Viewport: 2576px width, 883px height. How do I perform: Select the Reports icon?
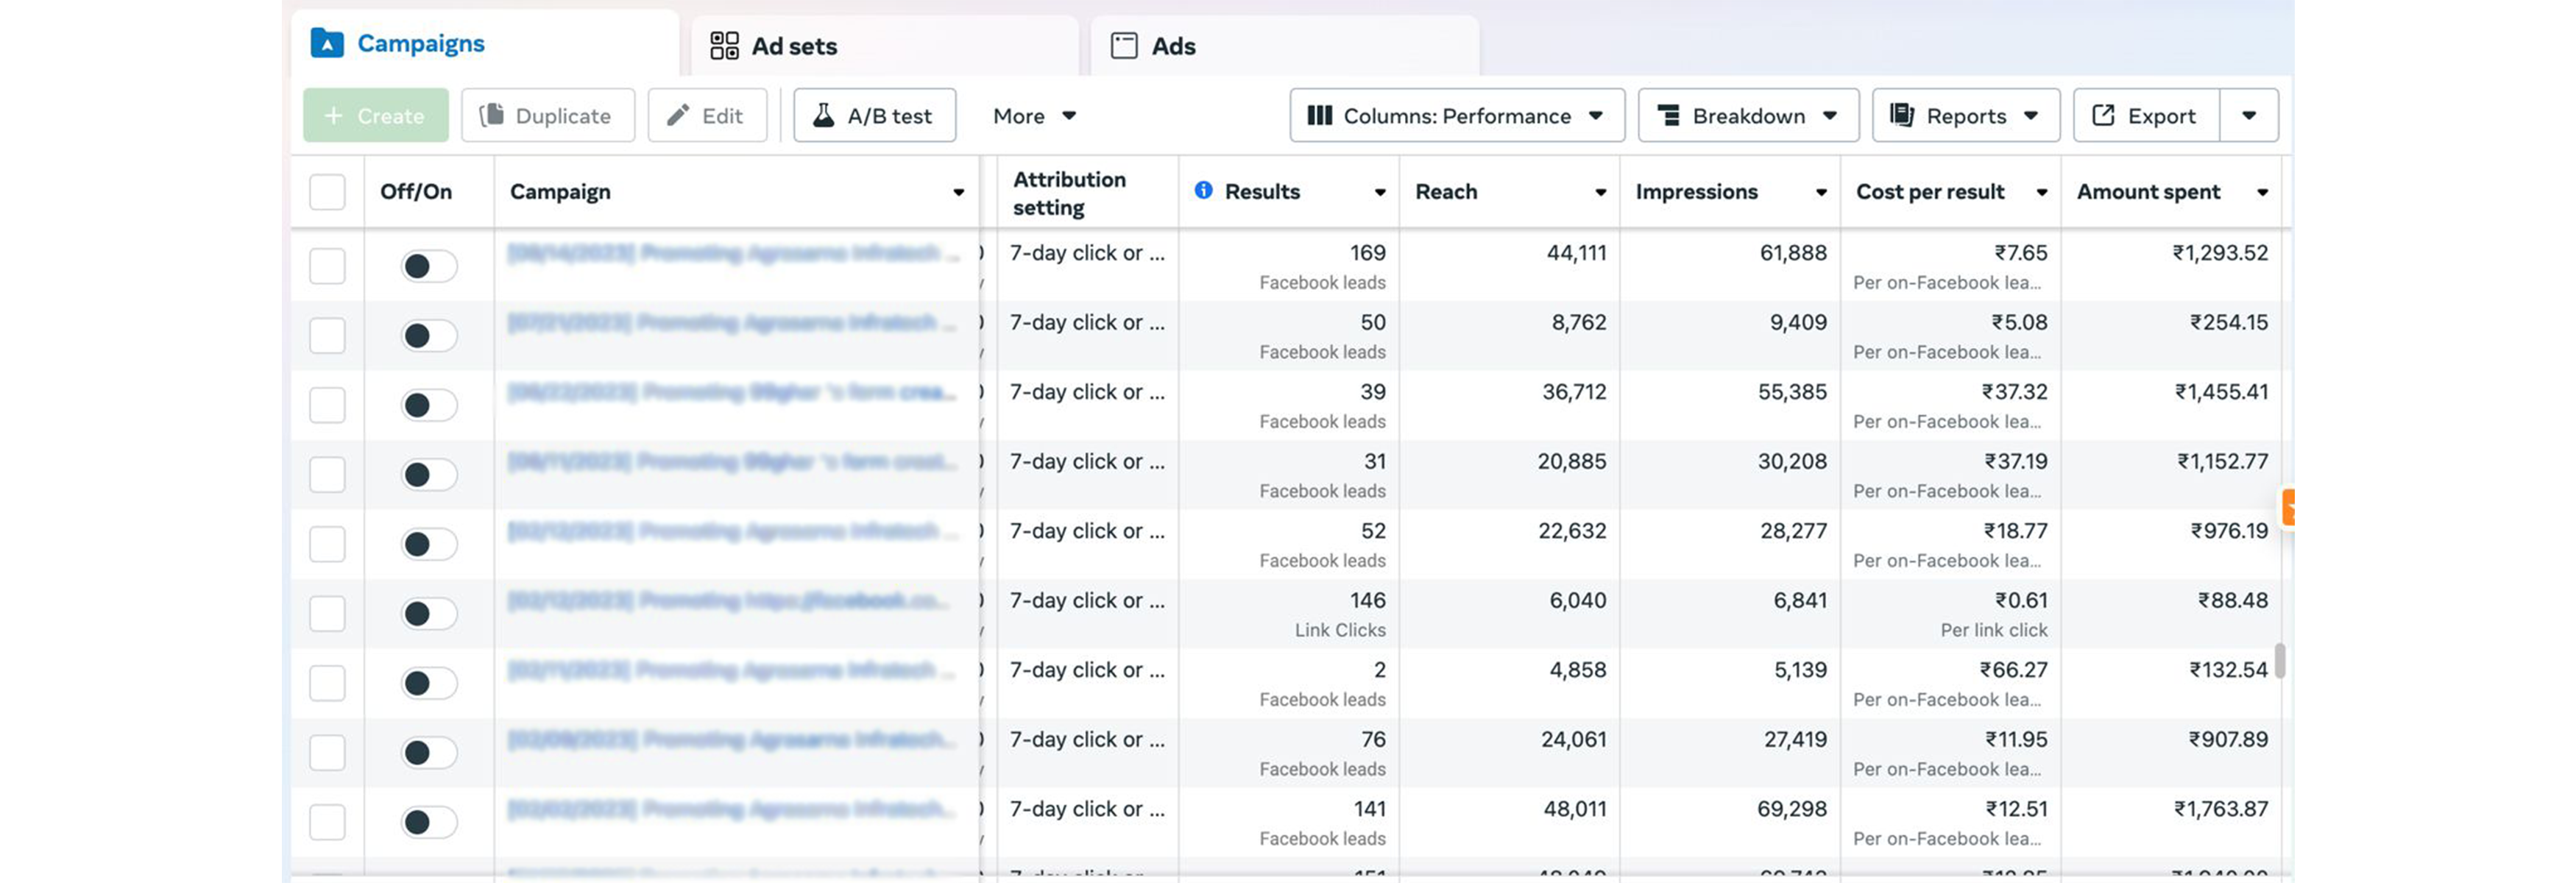[x=1901, y=115]
